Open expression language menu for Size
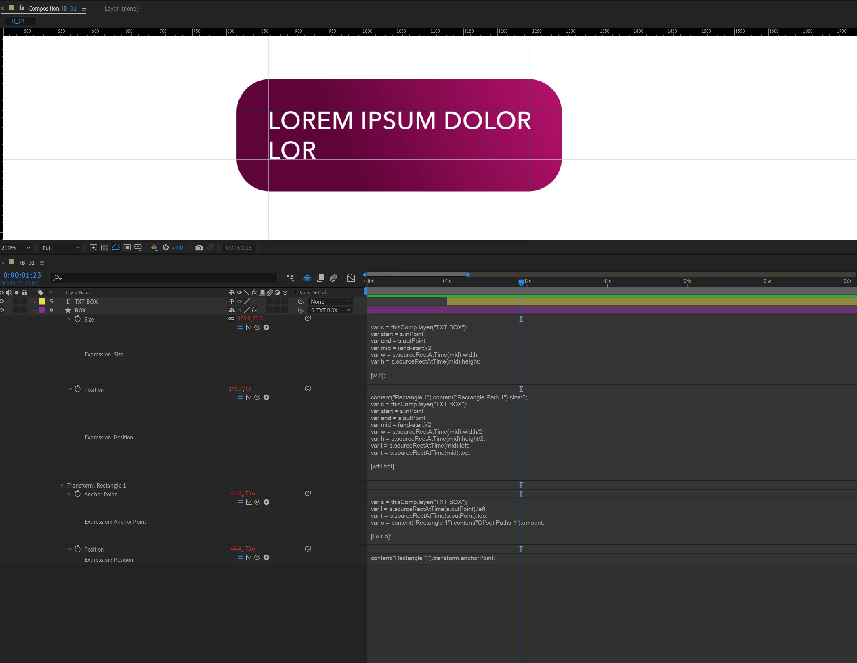Viewport: 857px width, 663px height. tap(266, 327)
